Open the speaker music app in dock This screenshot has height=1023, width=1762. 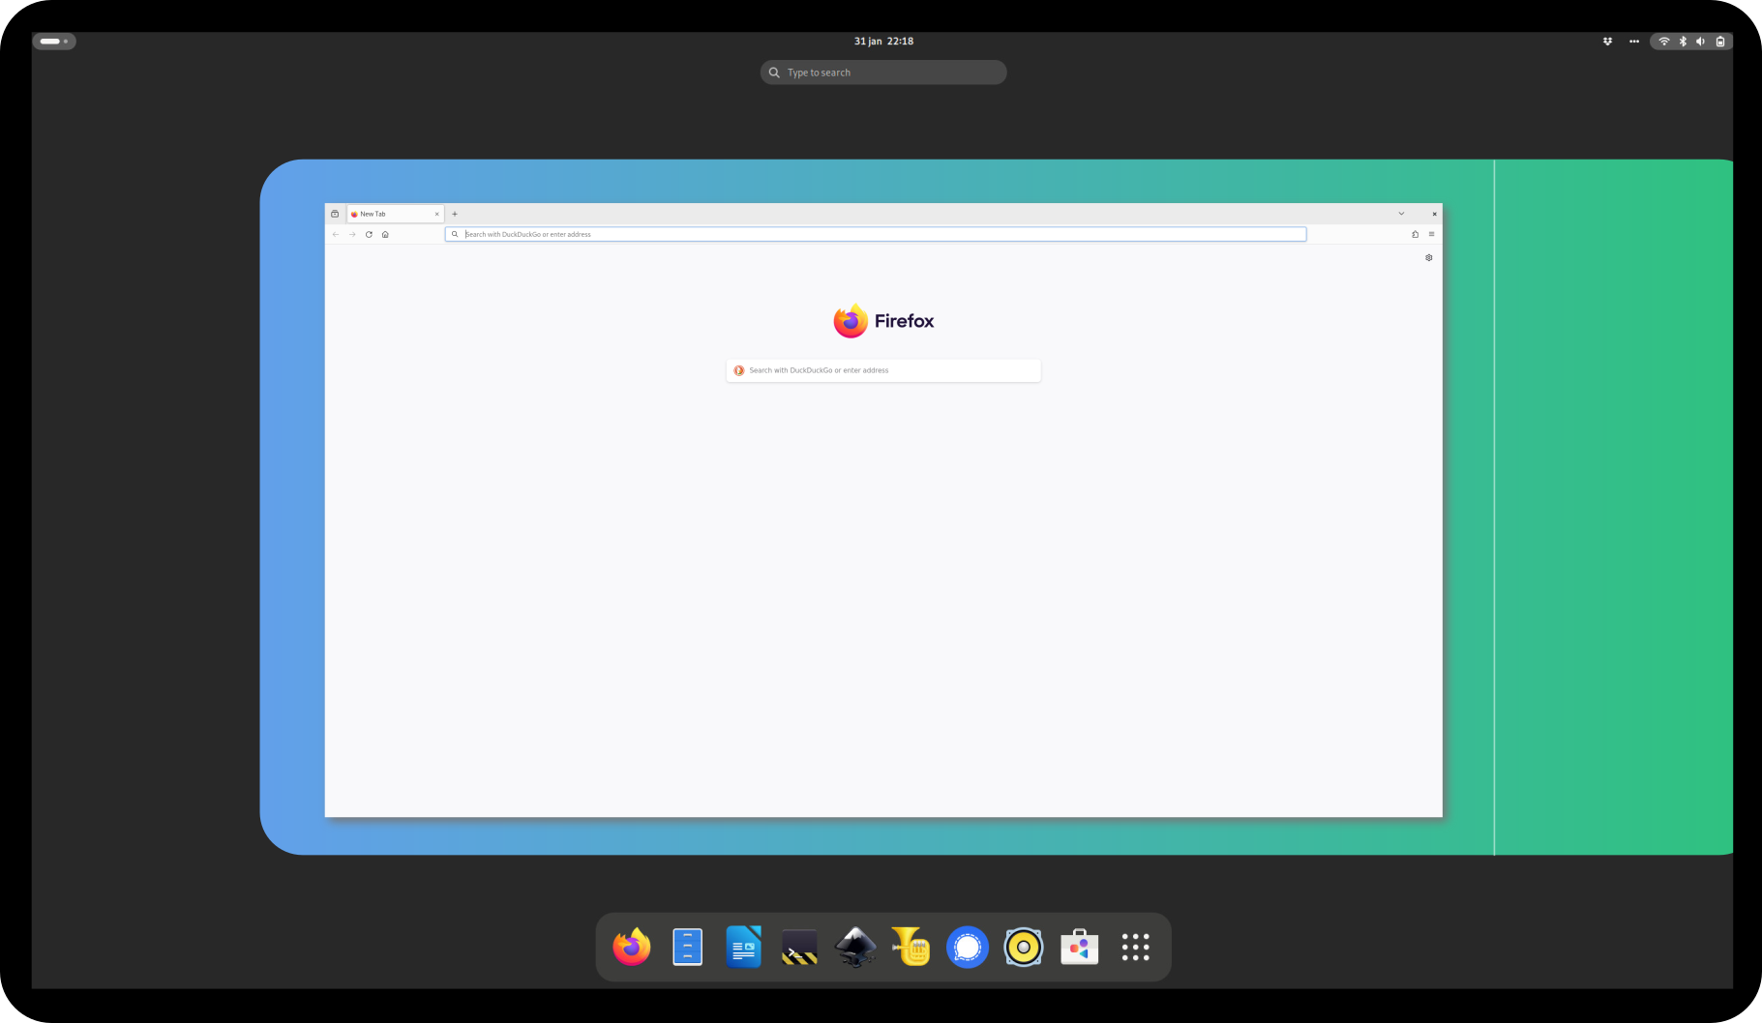click(1024, 947)
